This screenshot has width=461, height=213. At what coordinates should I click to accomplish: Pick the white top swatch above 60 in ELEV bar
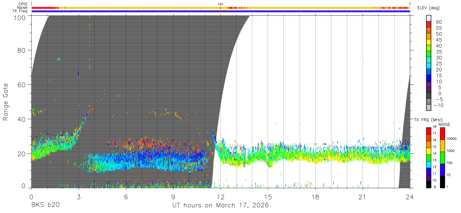tap(429, 19)
